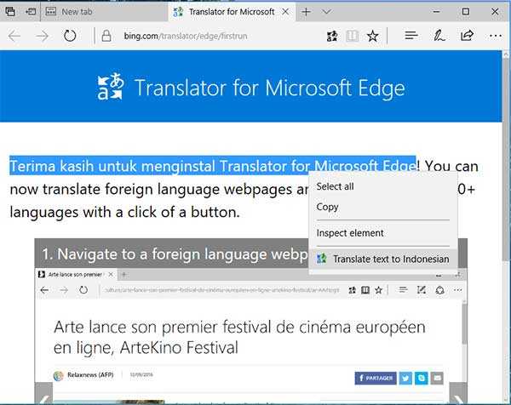Choose Translate text to Indonesian
511x405 pixels.
tap(383, 260)
